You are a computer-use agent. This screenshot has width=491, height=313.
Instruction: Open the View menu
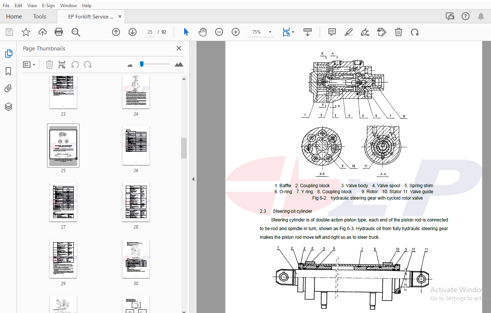[x=32, y=6]
